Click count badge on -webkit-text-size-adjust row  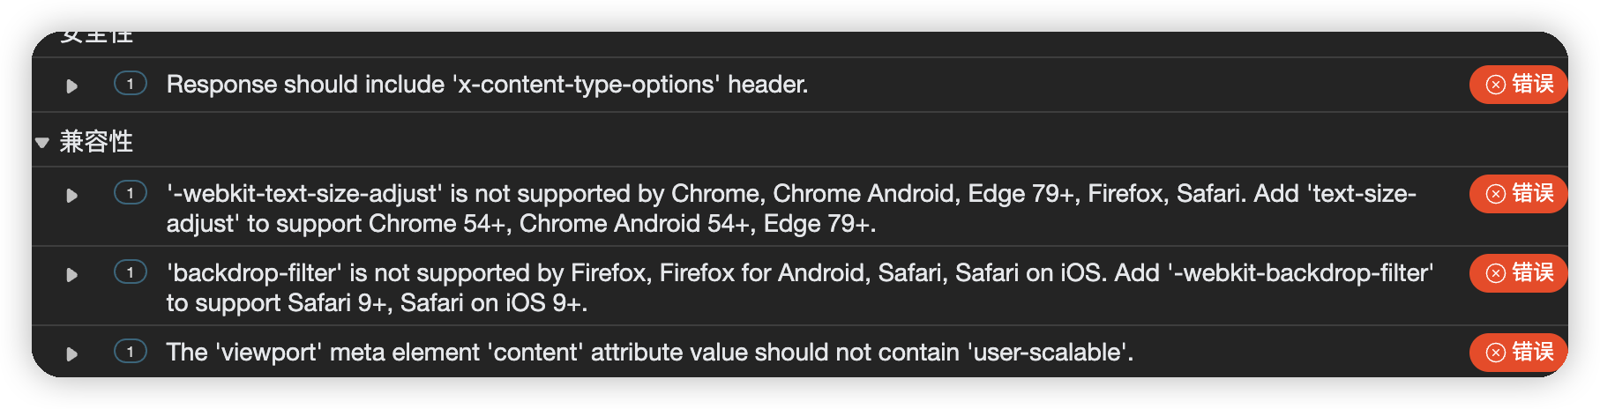131,193
